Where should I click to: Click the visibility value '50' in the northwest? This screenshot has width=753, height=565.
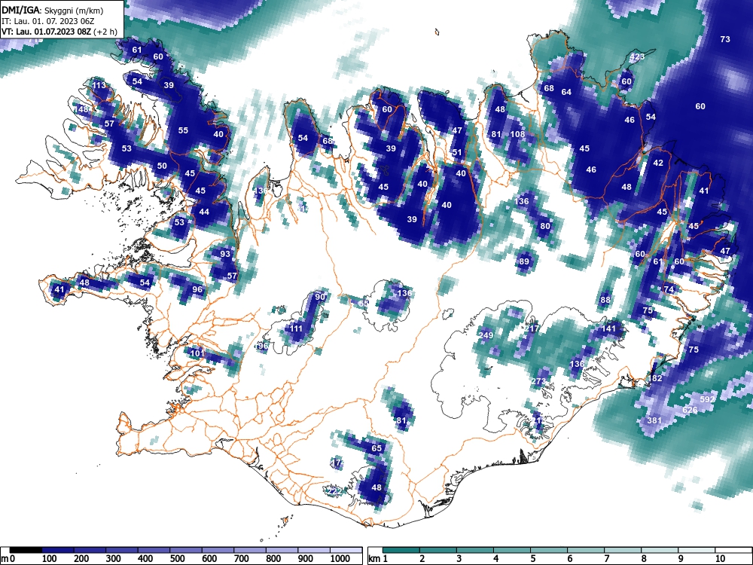point(163,166)
